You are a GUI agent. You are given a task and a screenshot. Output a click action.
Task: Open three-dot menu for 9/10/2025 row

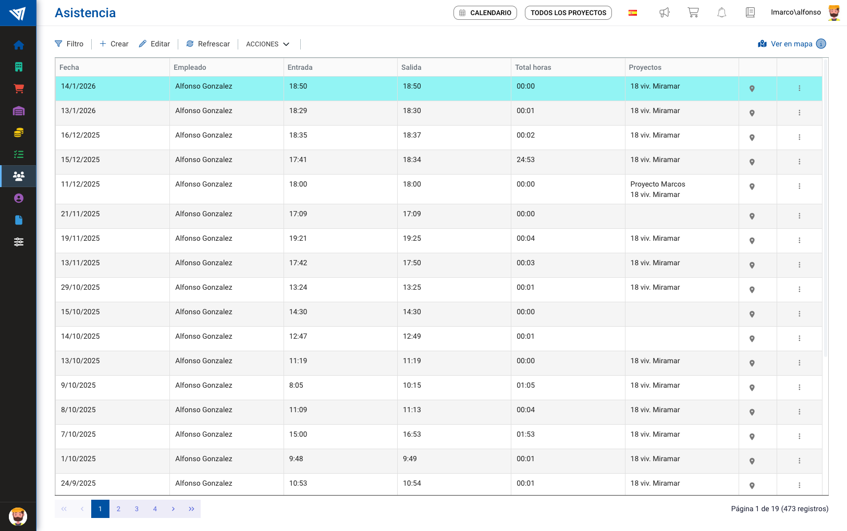pyautogui.click(x=799, y=388)
